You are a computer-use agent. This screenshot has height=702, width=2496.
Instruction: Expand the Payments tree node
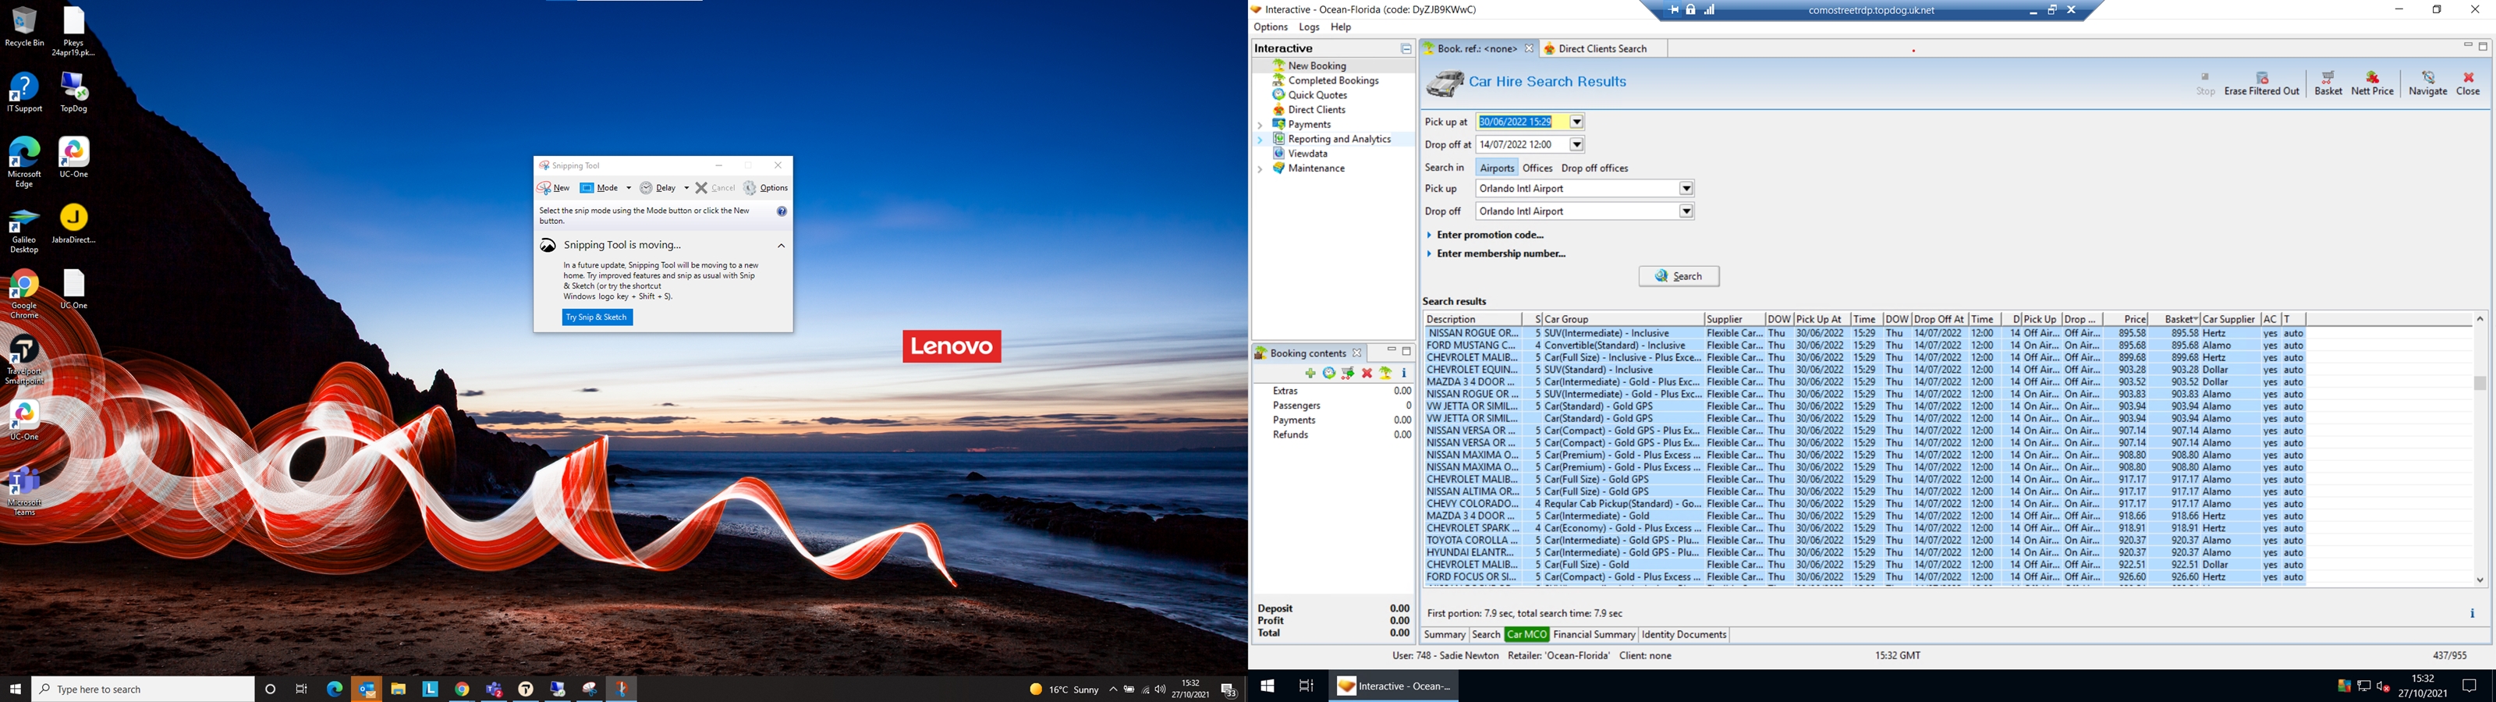coord(1260,125)
